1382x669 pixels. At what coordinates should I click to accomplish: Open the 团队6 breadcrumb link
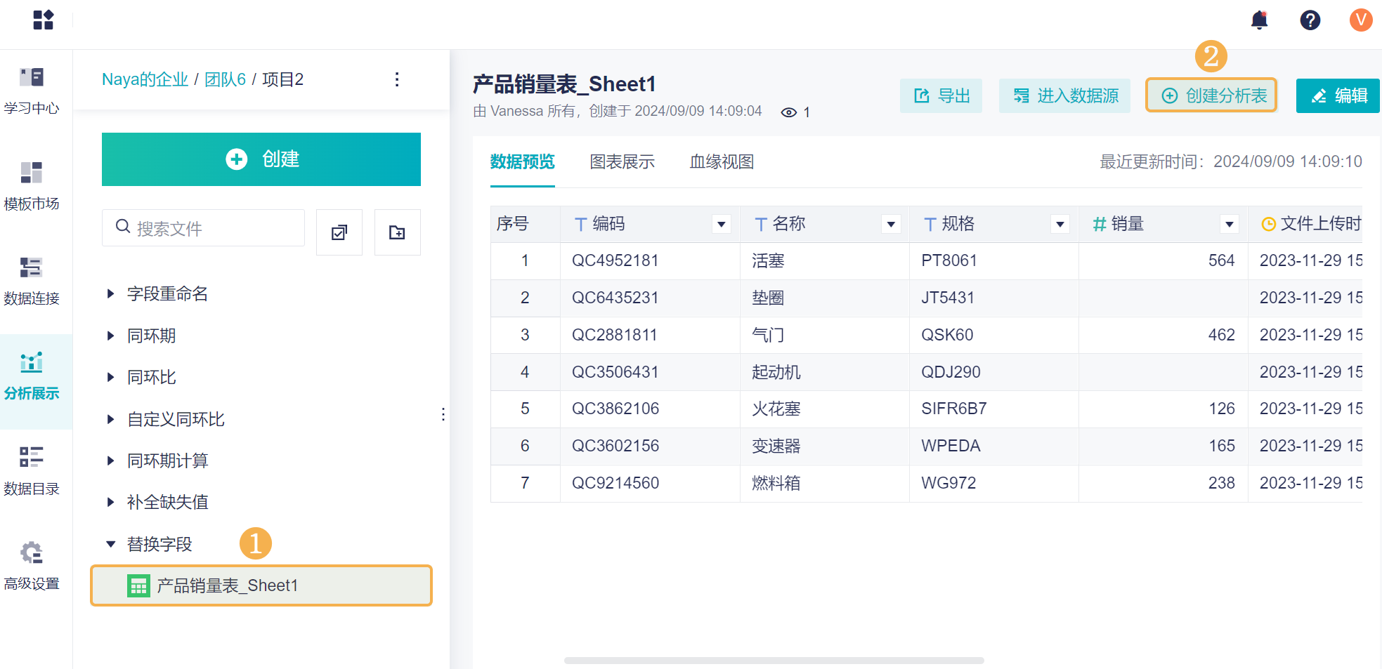tap(225, 79)
